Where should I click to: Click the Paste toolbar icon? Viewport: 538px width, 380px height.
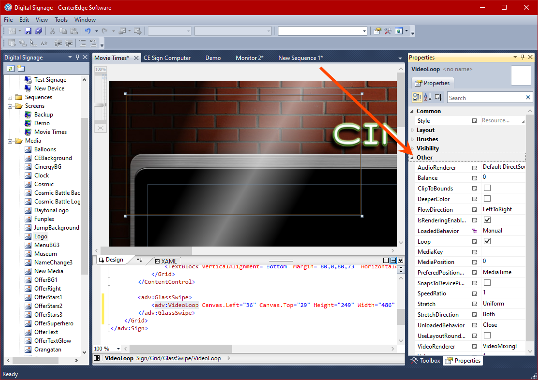(x=74, y=31)
